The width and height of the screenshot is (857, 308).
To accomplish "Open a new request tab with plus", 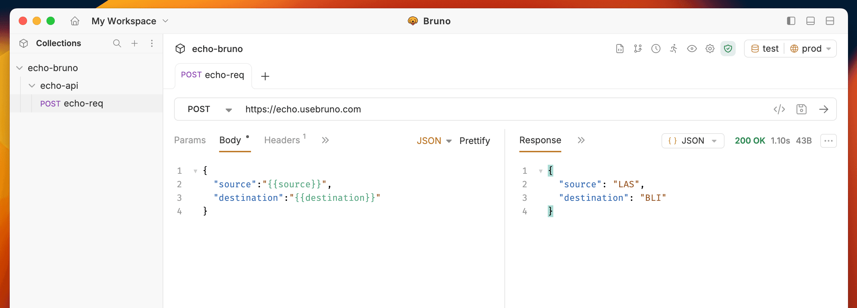I will (x=265, y=76).
